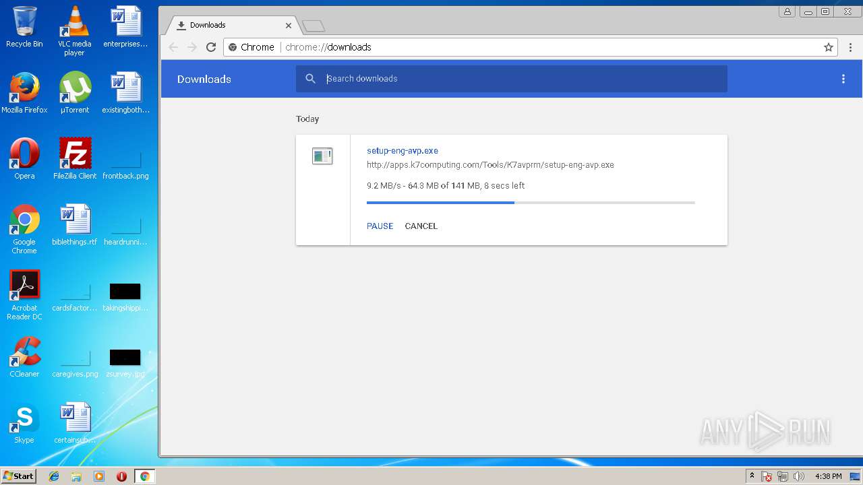Open the setup-eng-avp.exe file link

pos(403,151)
